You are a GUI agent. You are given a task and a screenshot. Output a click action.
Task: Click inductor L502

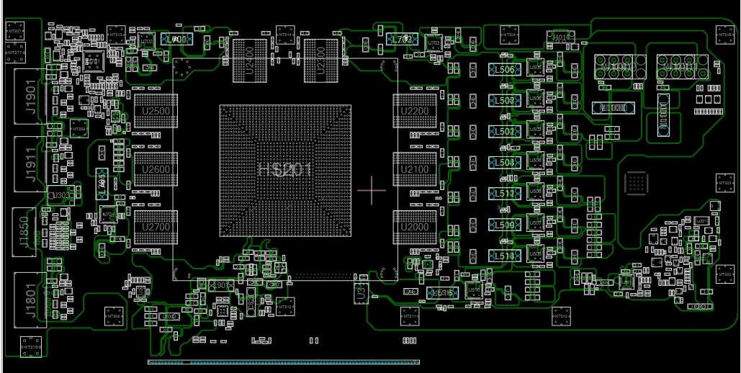coord(505,132)
